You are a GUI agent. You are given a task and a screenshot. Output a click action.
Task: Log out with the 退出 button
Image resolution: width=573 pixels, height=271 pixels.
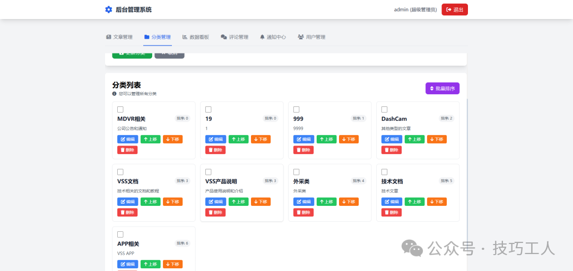pos(455,10)
